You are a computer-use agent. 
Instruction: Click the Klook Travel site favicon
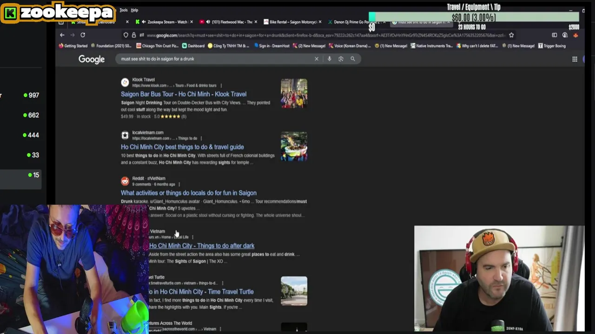click(x=125, y=82)
